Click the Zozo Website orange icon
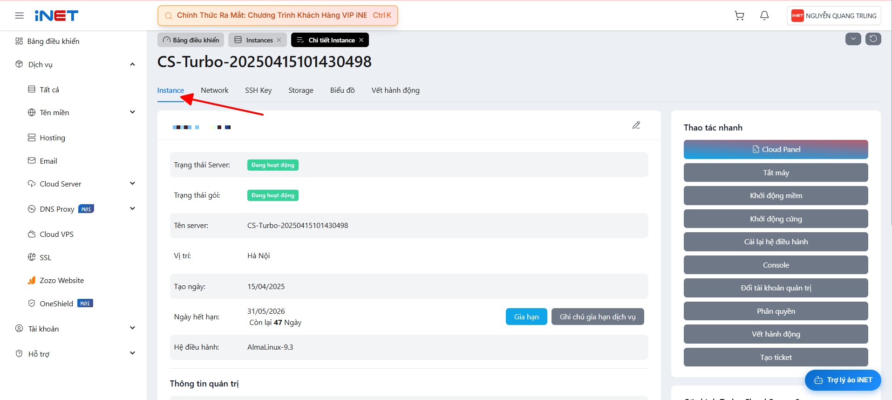The image size is (892, 400). pyautogui.click(x=32, y=280)
